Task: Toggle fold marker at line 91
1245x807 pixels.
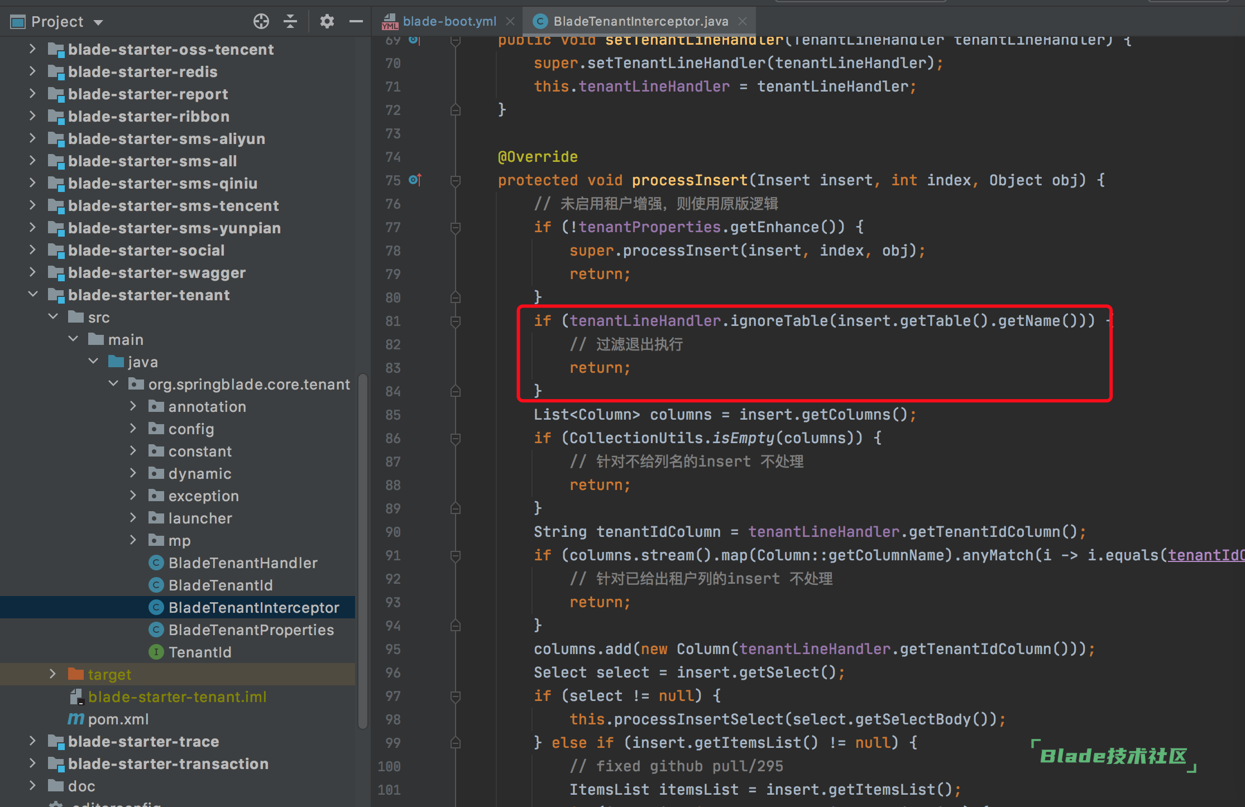Action: [456, 555]
